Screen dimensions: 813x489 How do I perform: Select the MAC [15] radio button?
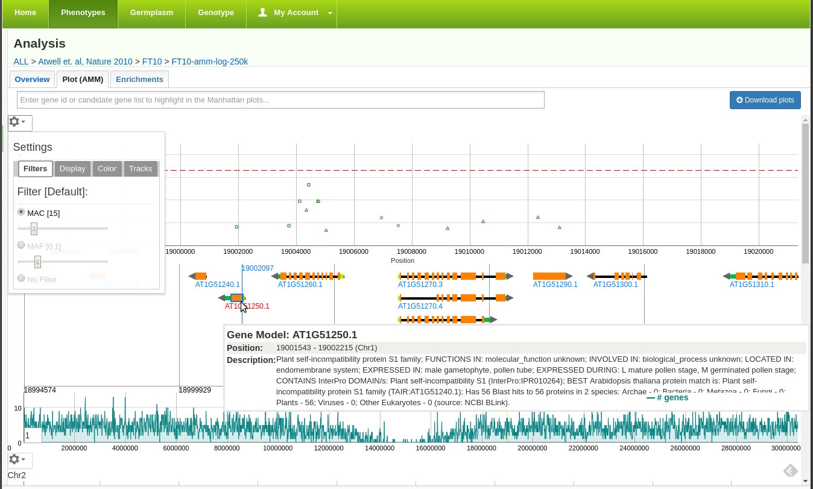click(22, 212)
